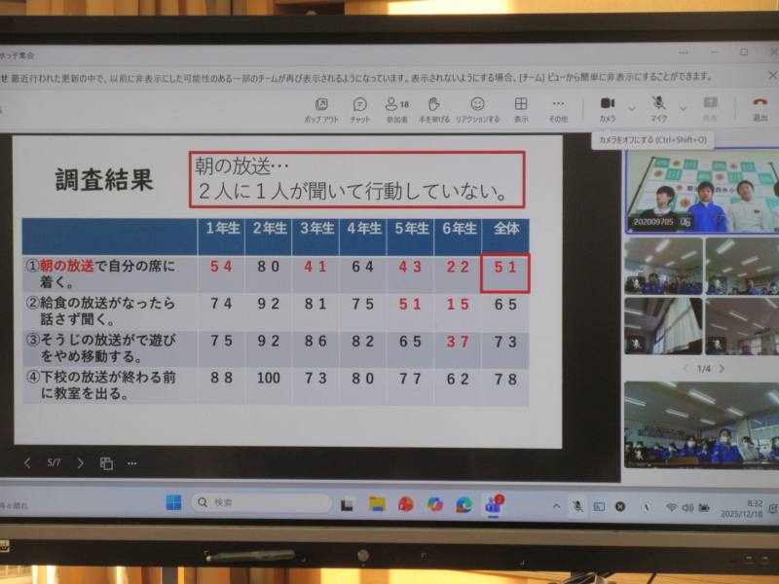
Task: Go to the previous slide arrow
Action: tap(27, 463)
